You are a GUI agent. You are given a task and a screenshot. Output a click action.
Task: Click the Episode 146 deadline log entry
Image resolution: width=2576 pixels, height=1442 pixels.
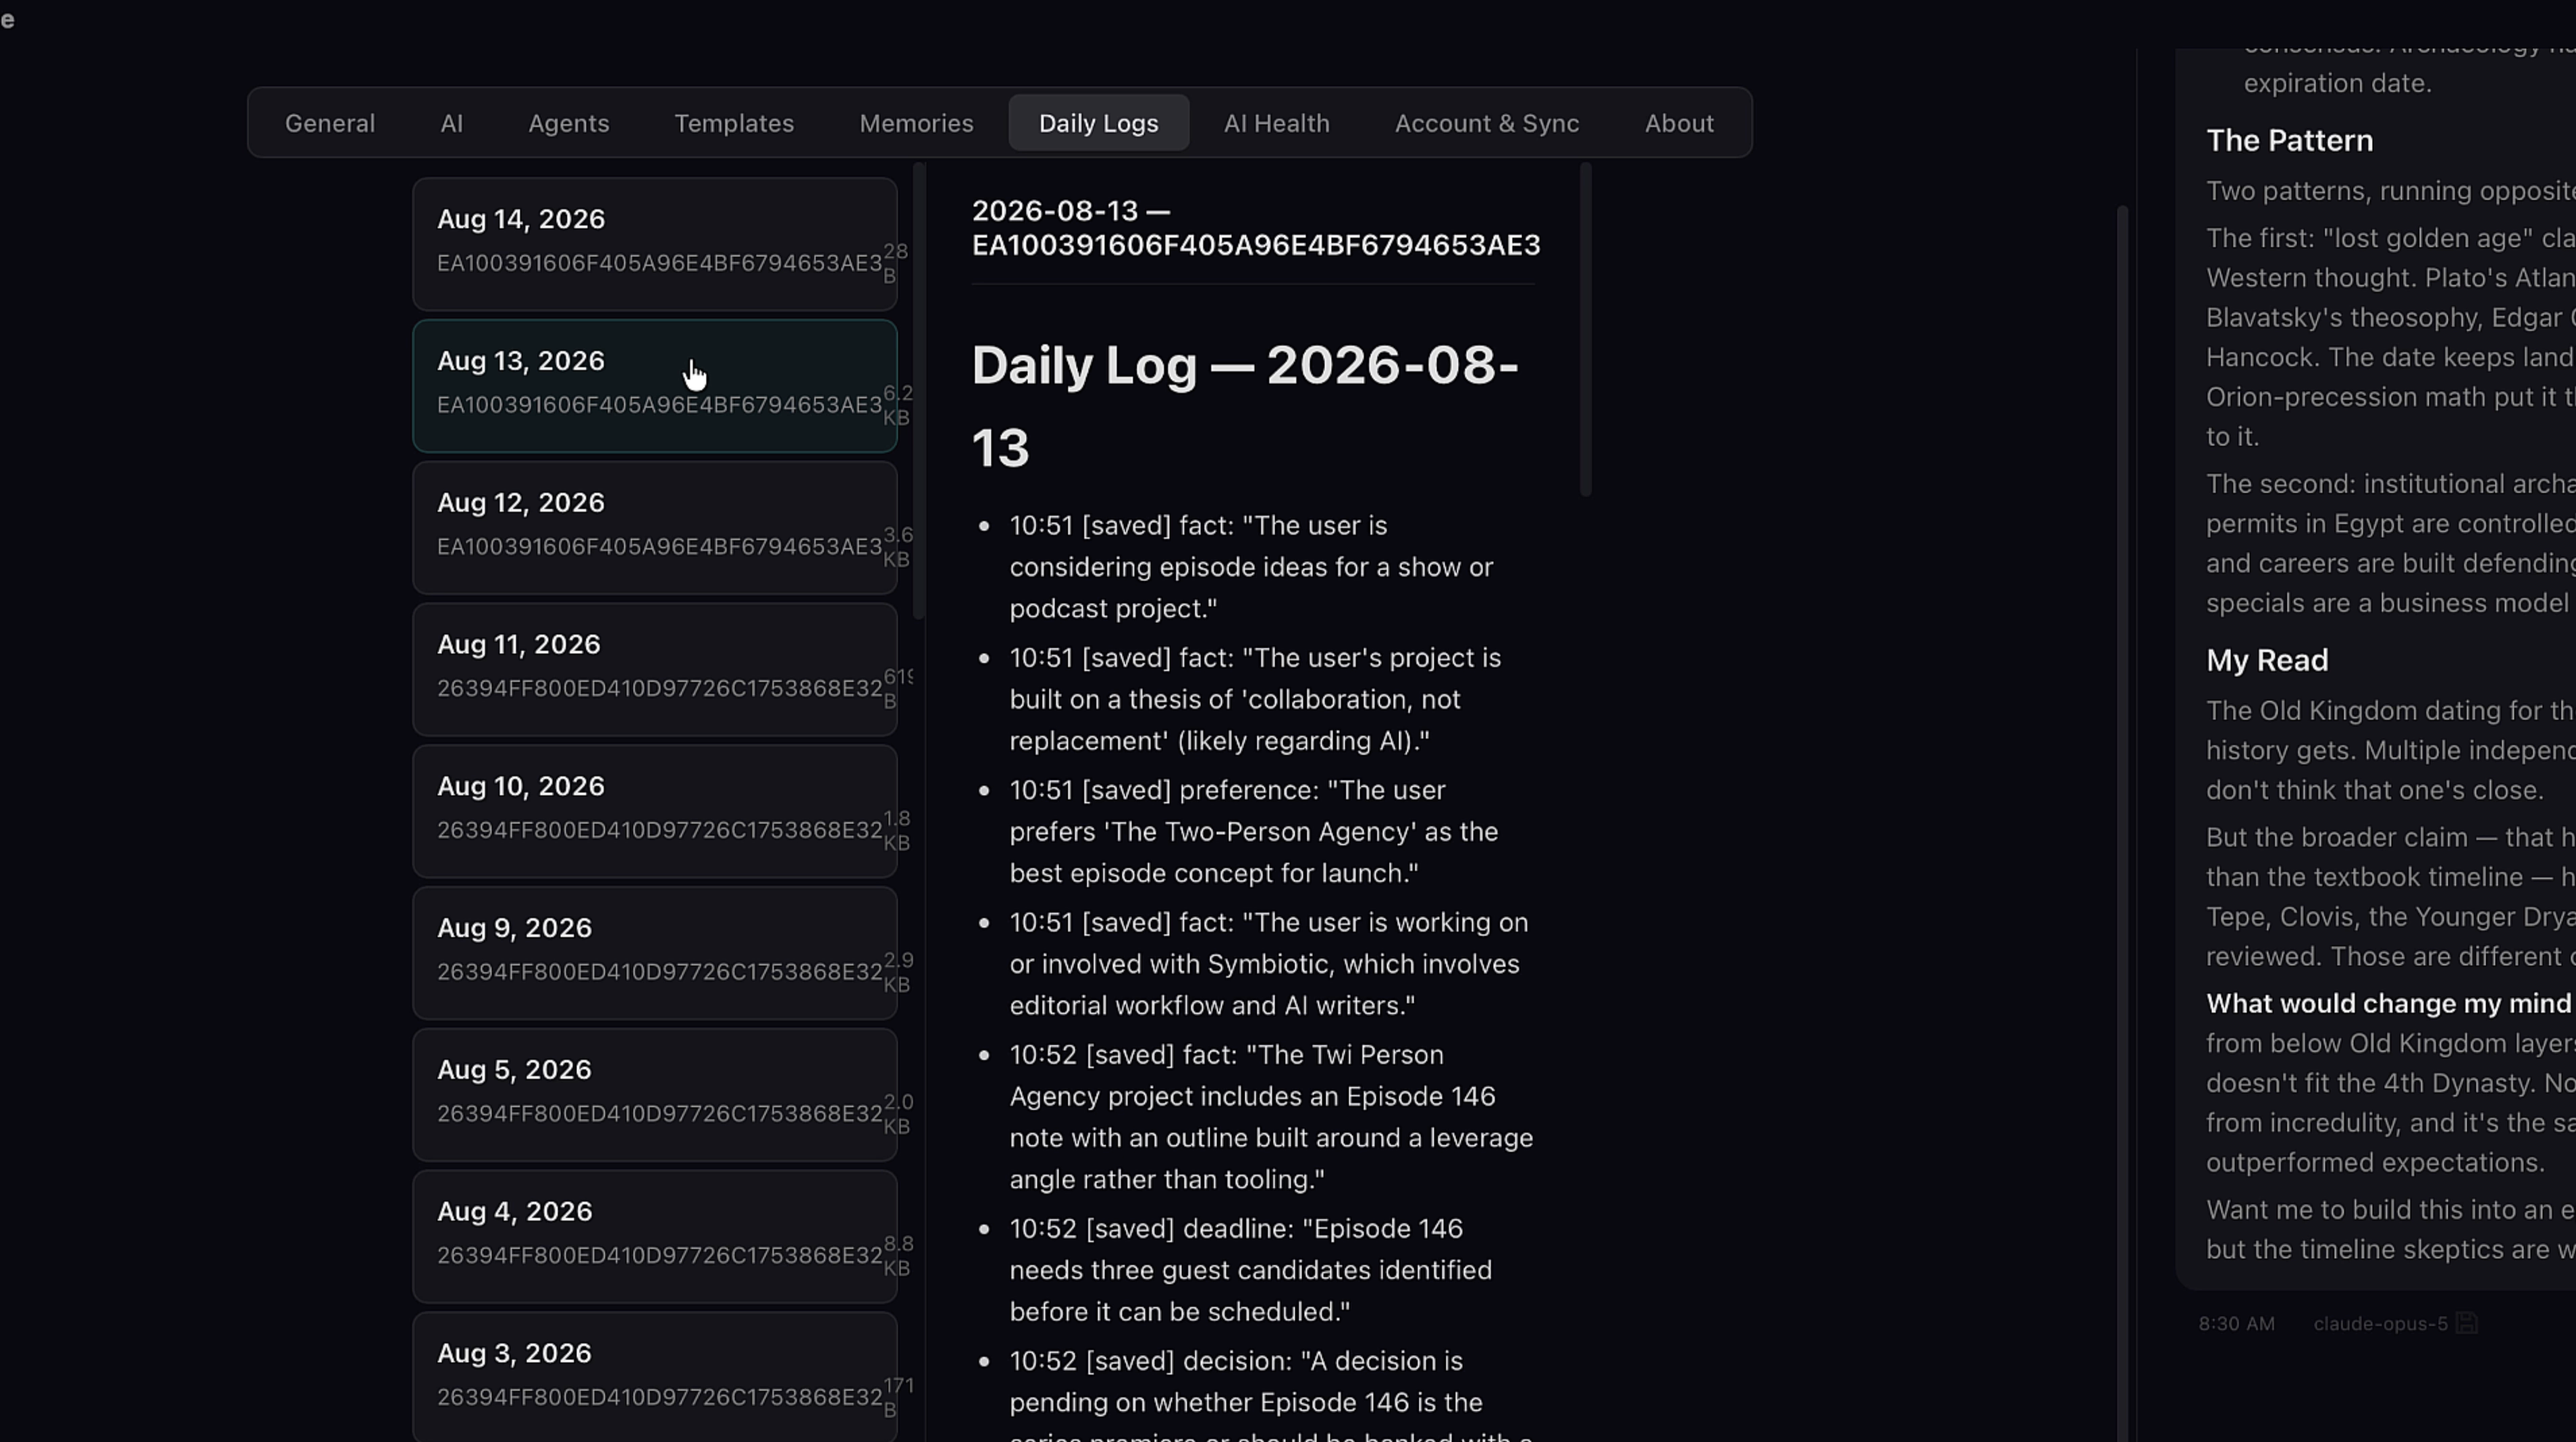[x=1251, y=1270]
